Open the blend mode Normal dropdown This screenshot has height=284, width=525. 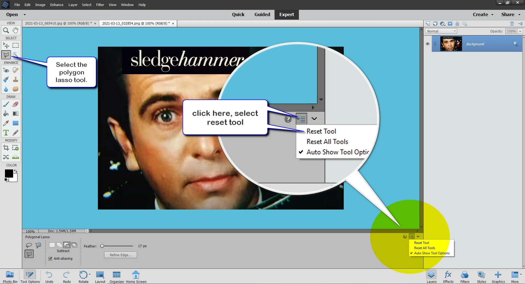(x=441, y=31)
